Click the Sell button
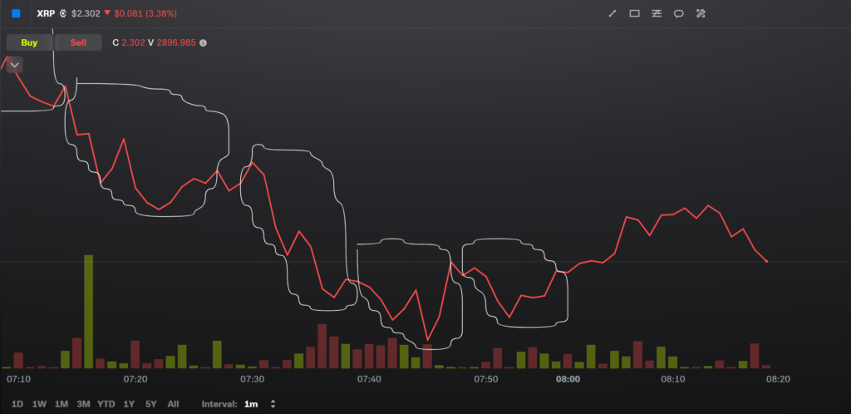This screenshot has width=851, height=414. [x=78, y=43]
